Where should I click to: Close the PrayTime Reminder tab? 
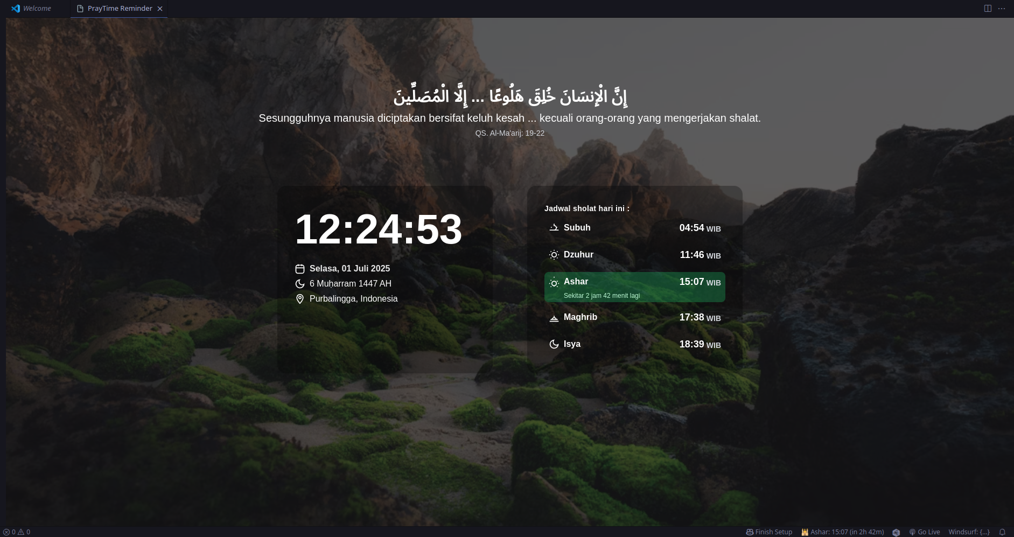[160, 9]
